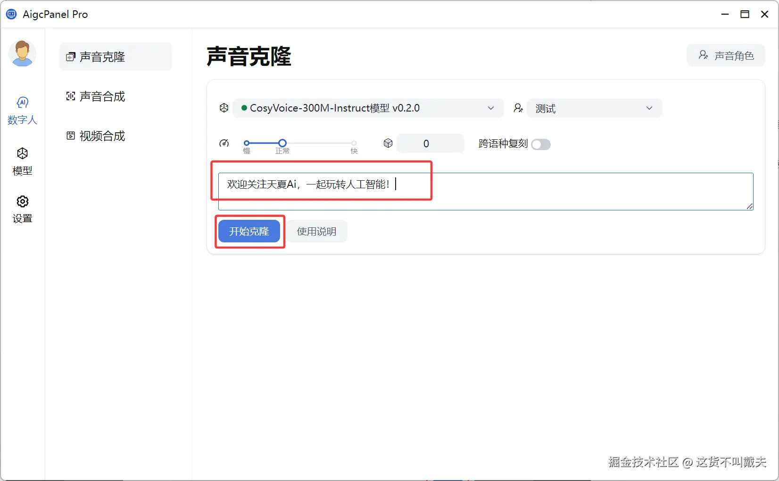
Task: Click the seed cube icon
Action: pyautogui.click(x=388, y=143)
